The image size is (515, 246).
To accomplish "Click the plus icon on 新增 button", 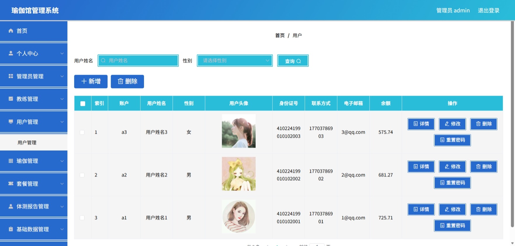I will [x=84, y=81].
